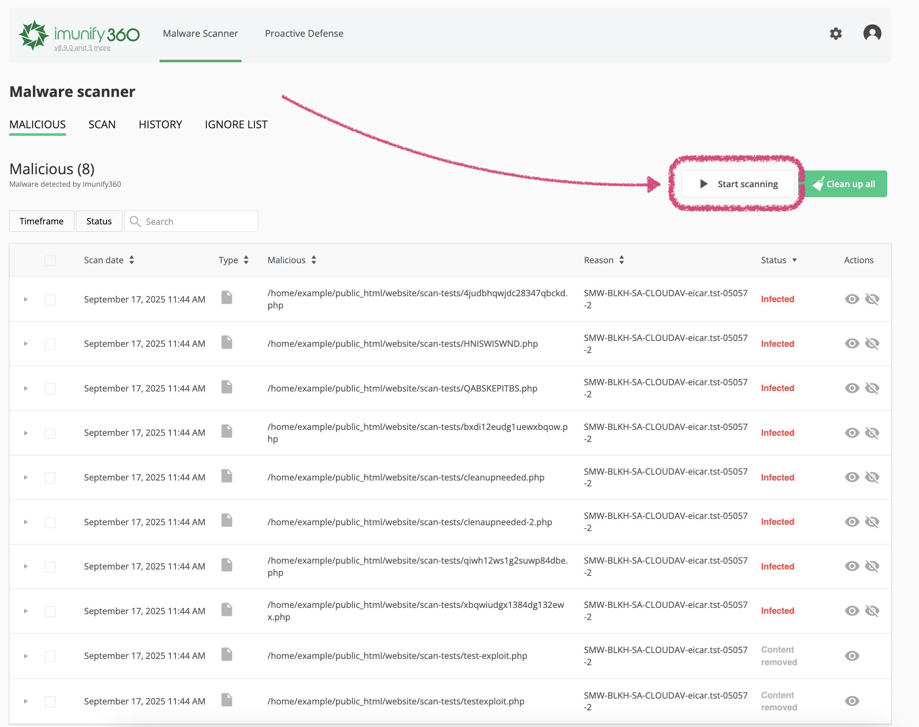Viewport: 919px width, 727px height.
Task: Click file type icon for HNISWISWND.php
Action: click(227, 342)
